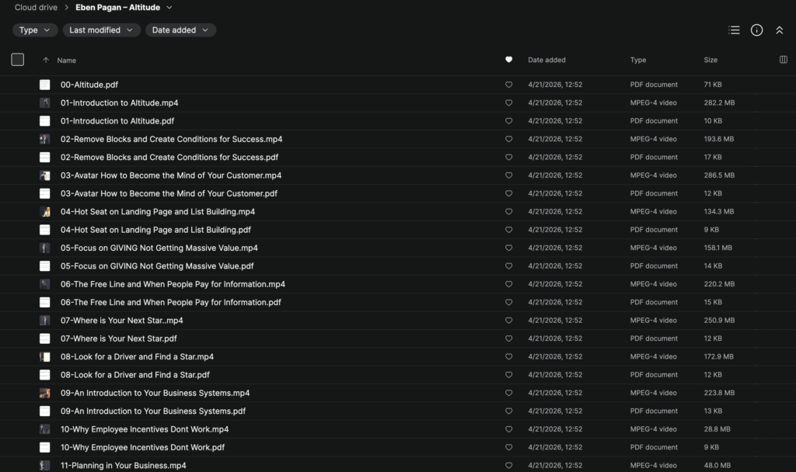Switch to list view layout icon
This screenshot has width=796, height=472.
734,30
